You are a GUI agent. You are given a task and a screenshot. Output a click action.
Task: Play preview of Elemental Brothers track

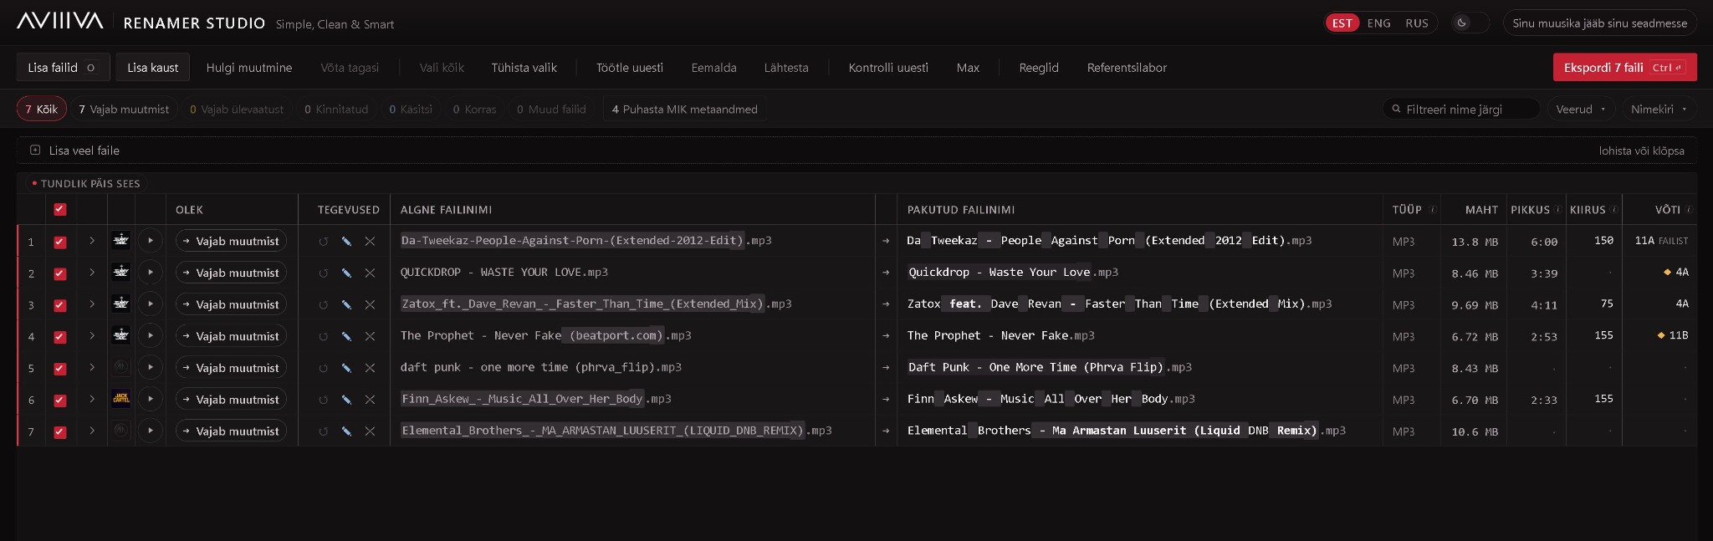pyautogui.click(x=151, y=431)
